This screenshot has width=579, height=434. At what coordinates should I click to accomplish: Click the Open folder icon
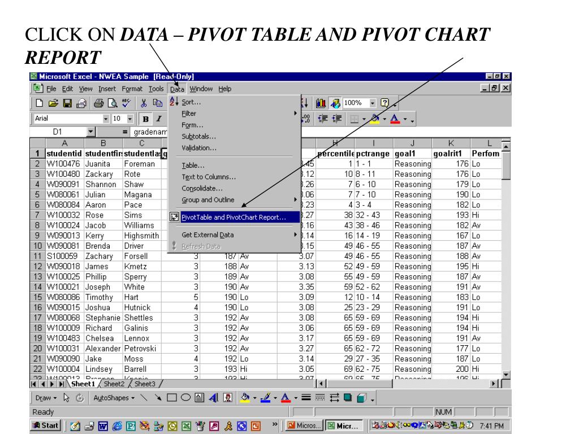coord(53,103)
